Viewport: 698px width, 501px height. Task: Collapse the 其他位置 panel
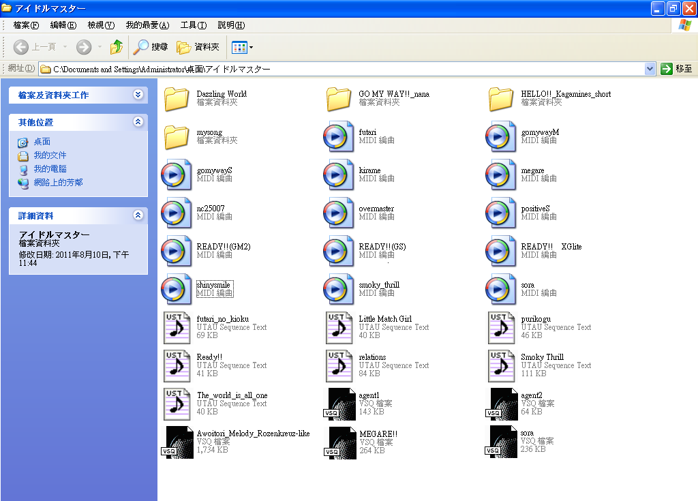pyautogui.click(x=138, y=121)
